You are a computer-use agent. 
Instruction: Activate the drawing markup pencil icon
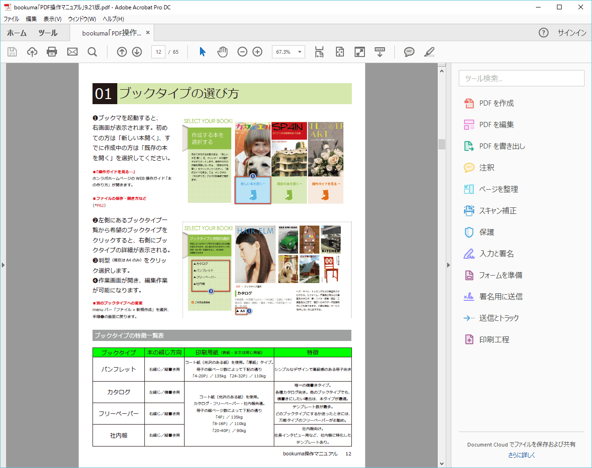(x=429, y=52)
